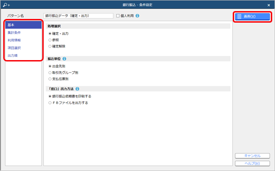Click the info icon next to 「窓口」出力方法
The image size is (275, 171).
[x=77, y=89]
